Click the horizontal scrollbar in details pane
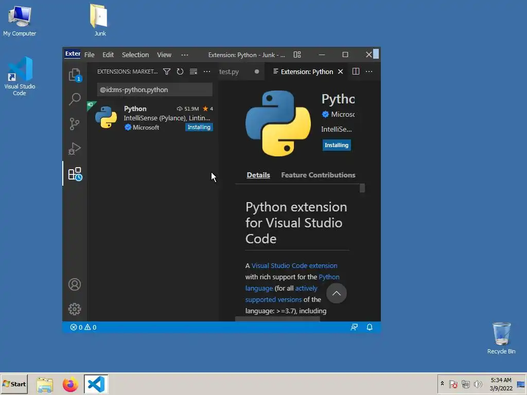 (x=277, y=319)
